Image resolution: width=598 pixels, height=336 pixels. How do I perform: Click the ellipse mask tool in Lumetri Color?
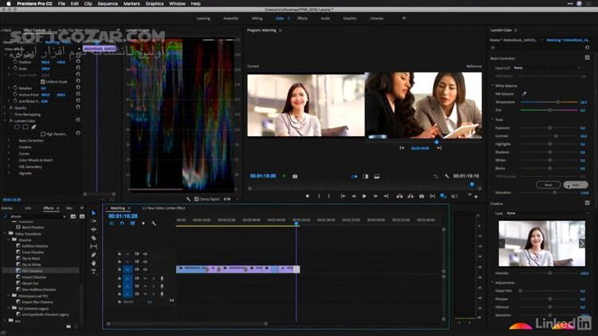17,127
